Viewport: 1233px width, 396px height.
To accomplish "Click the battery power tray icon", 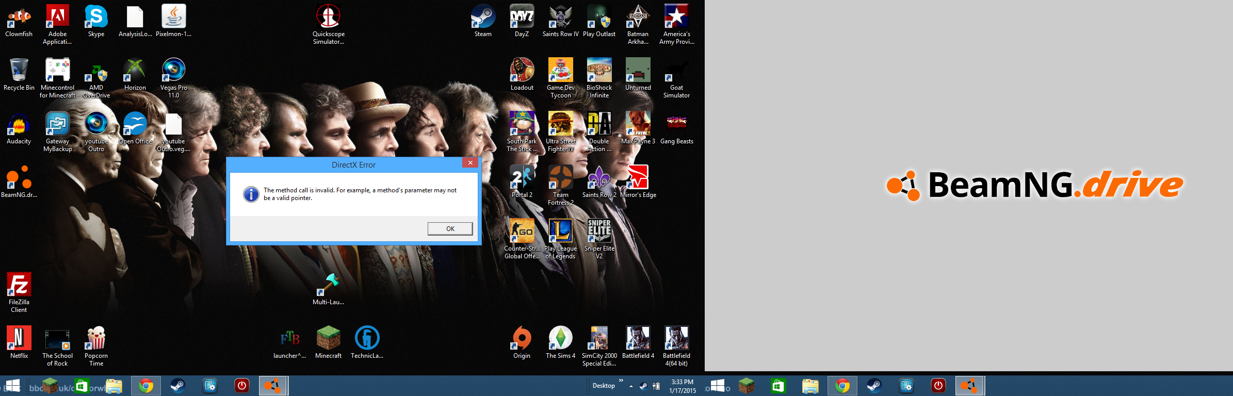I will [x=656, y=386].
